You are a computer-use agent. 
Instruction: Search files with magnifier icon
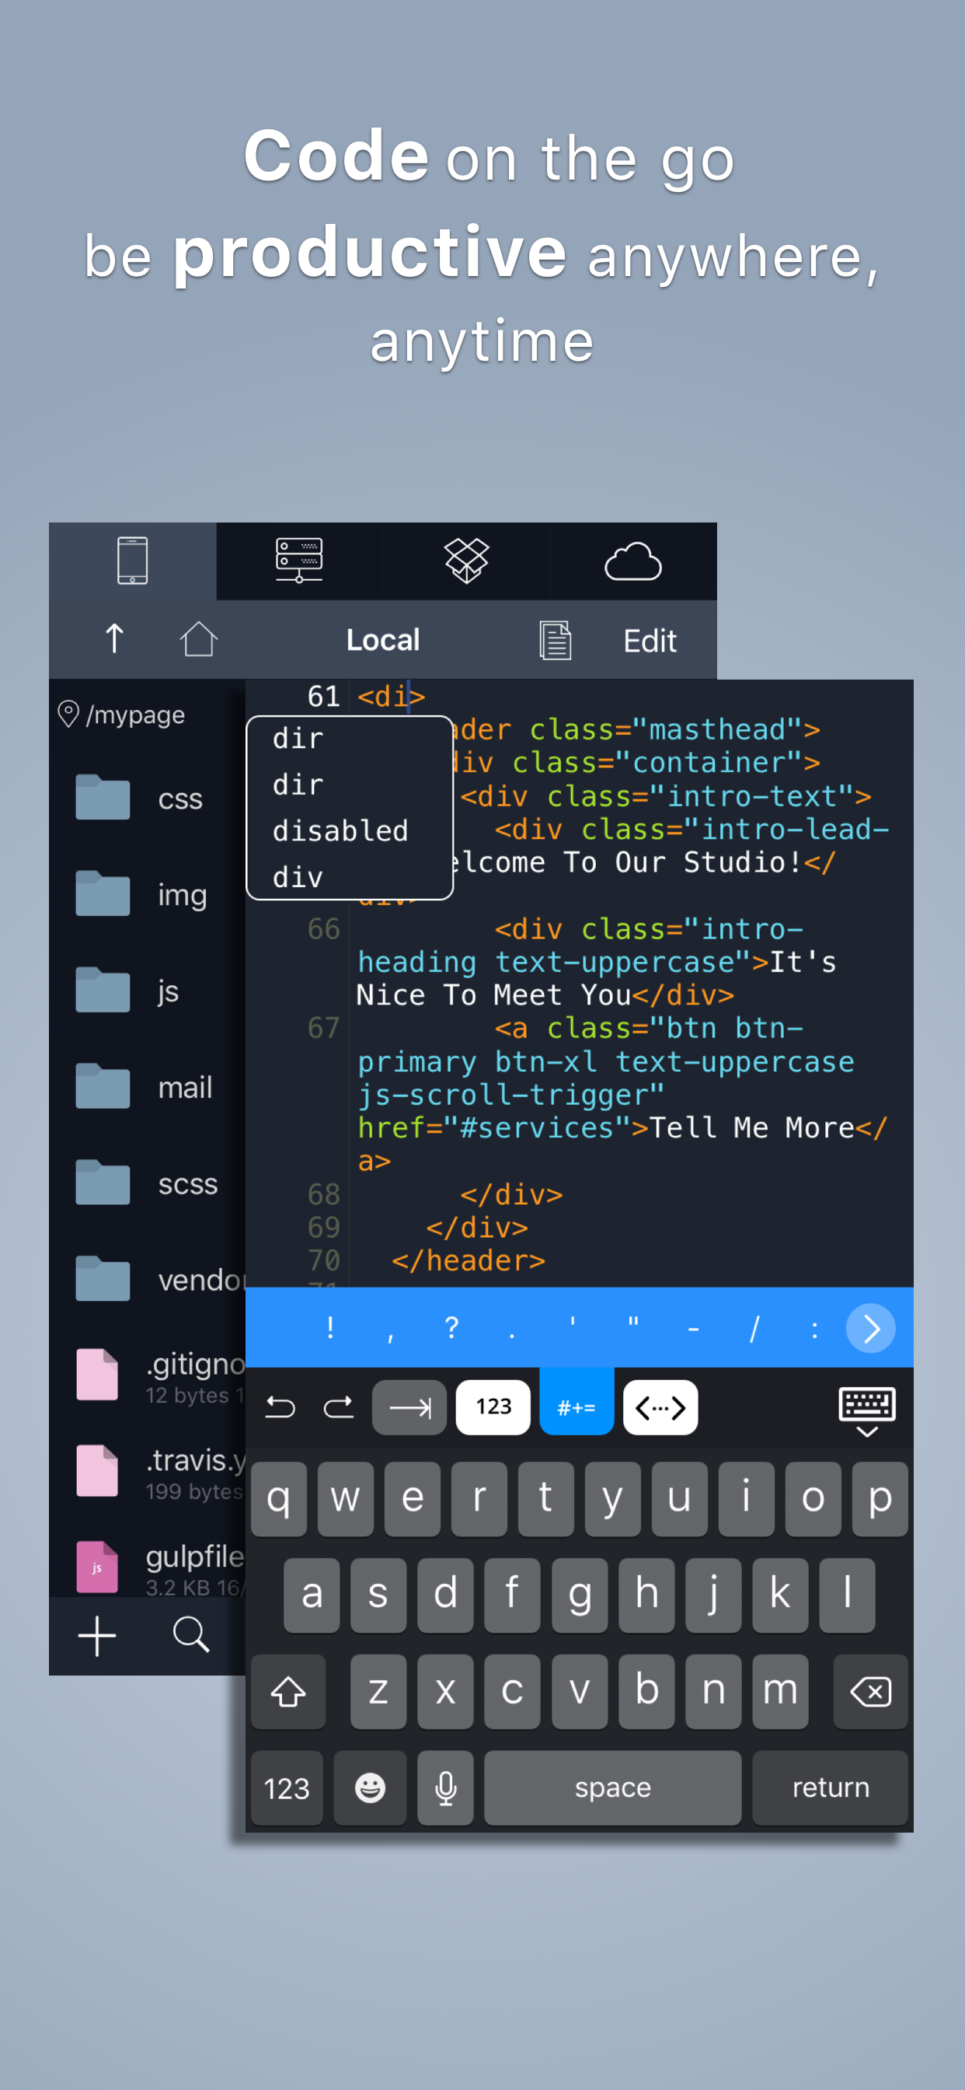coord(191,1634)
